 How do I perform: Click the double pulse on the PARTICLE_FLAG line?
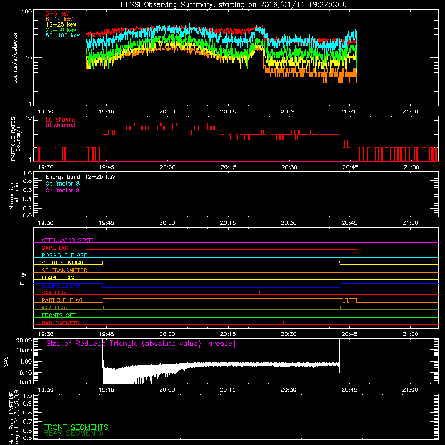pyautogui.click(x=346, y=300)
